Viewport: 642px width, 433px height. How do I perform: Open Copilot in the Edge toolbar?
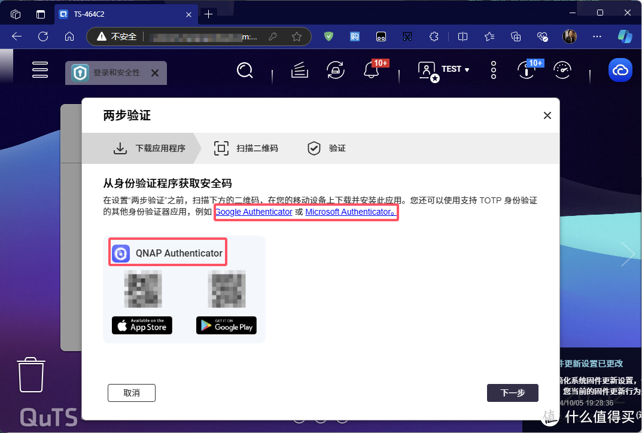click(625, 36)
